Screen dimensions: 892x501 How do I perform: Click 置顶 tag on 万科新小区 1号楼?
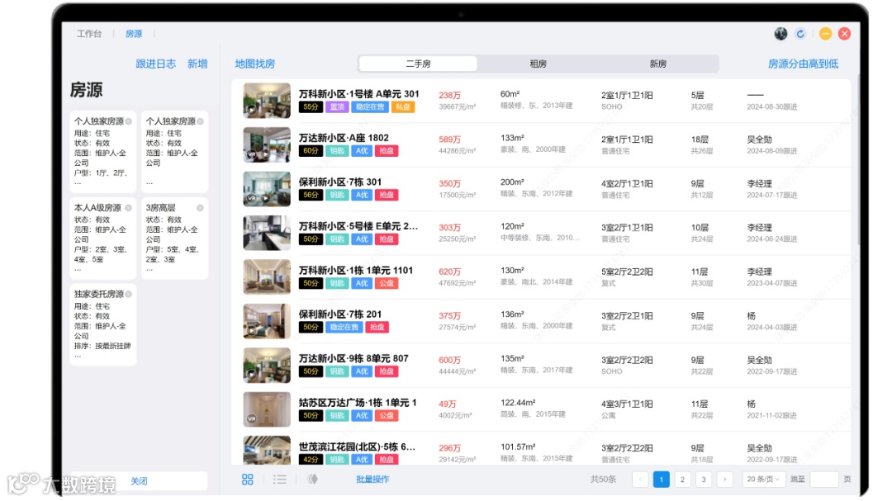337,107
